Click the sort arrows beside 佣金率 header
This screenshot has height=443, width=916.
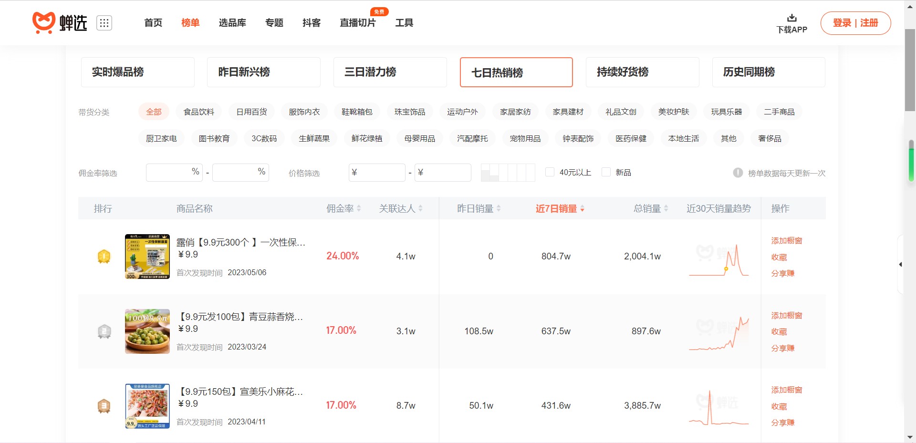coord(358,208)
